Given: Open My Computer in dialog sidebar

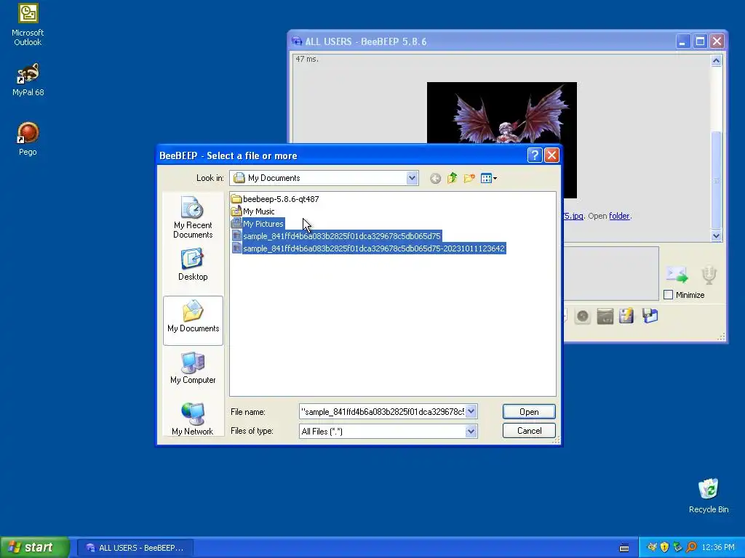Looking at the screenshot, I should coord(192,368).
